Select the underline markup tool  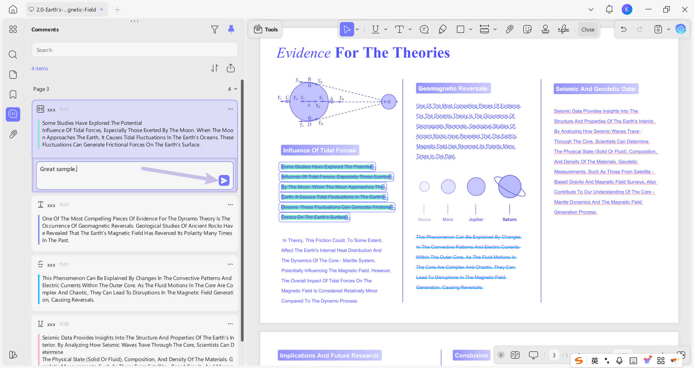pos(376,29)
